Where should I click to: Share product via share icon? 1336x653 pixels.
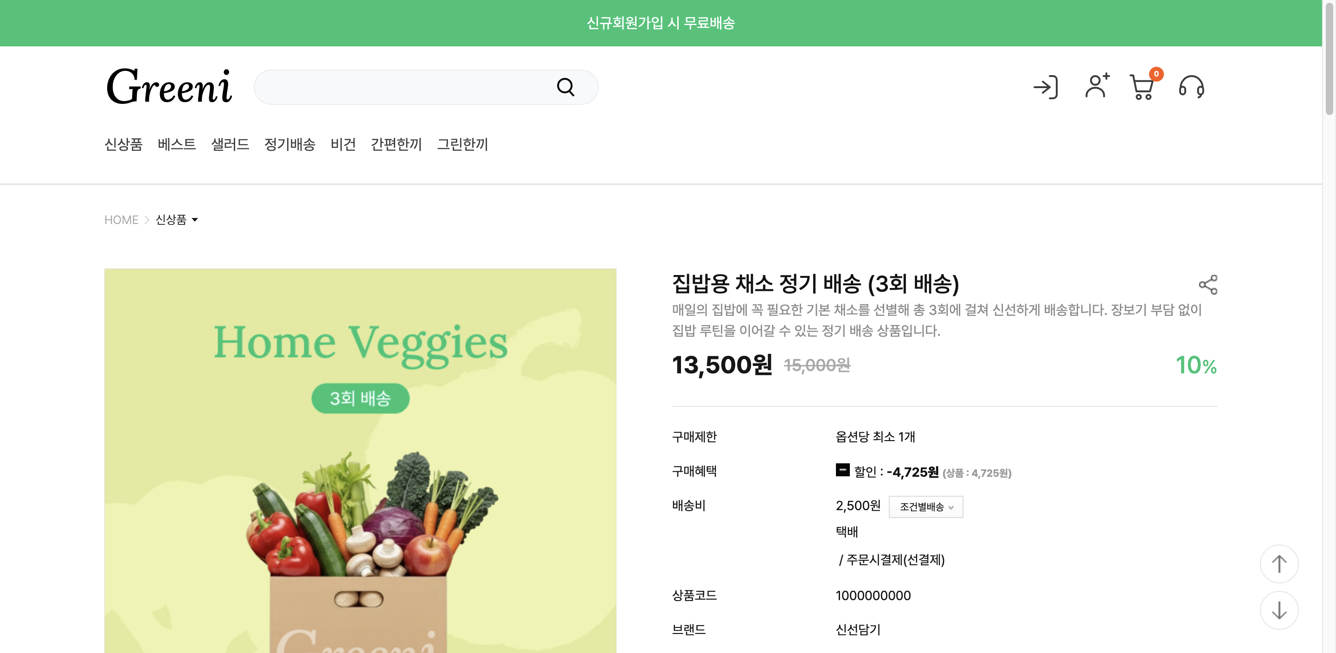(1208, 284)
